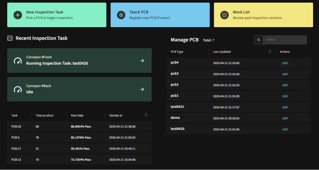This screenshot has height=170, width=319.
Task: Click the plus icon on New Inspection Task
Action: [18, 15]
